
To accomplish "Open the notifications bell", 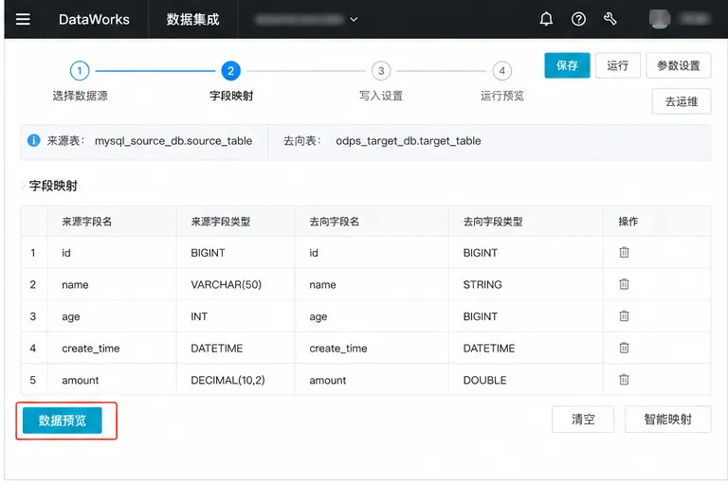I will click(x=546, y=19).
